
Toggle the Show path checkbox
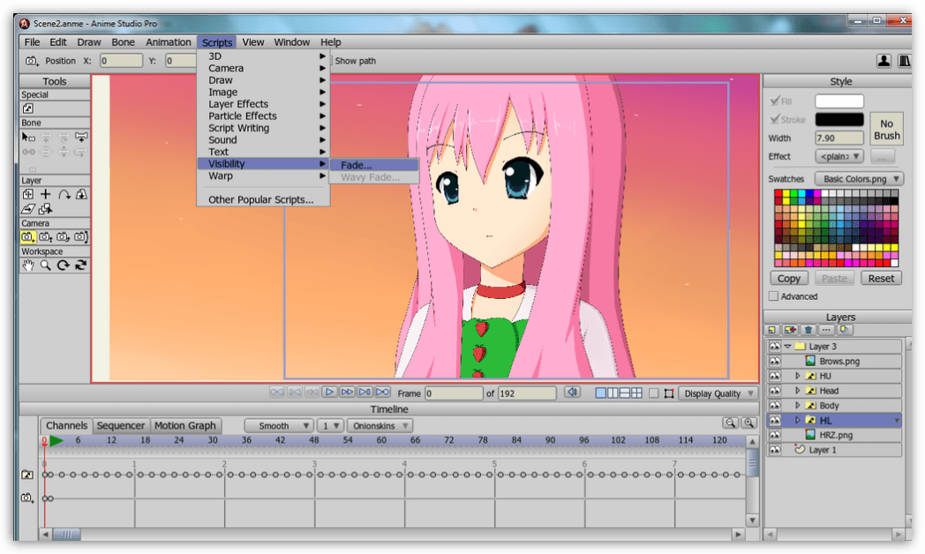click(x=332, y=61)
